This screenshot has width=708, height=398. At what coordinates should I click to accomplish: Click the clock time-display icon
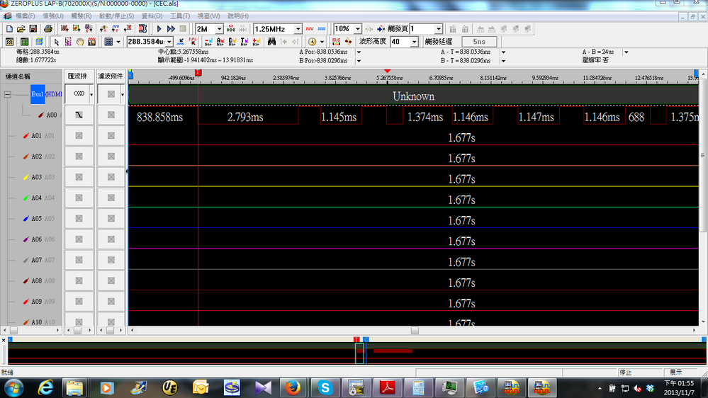pyautogui.click(x=312, y=42)
